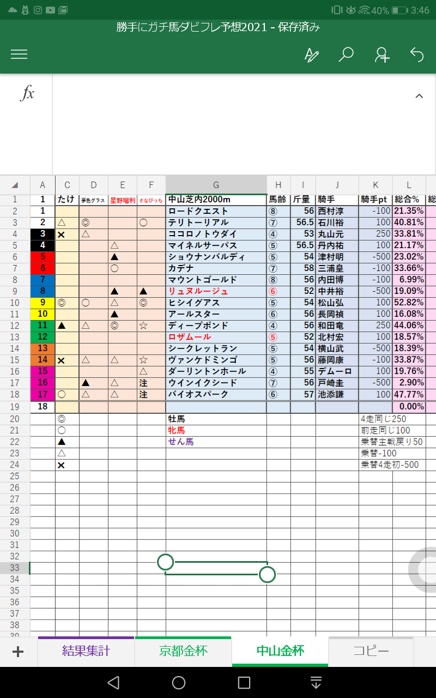Screen dimensions: 436x698
Task: Select column L header
Action: 409,185
